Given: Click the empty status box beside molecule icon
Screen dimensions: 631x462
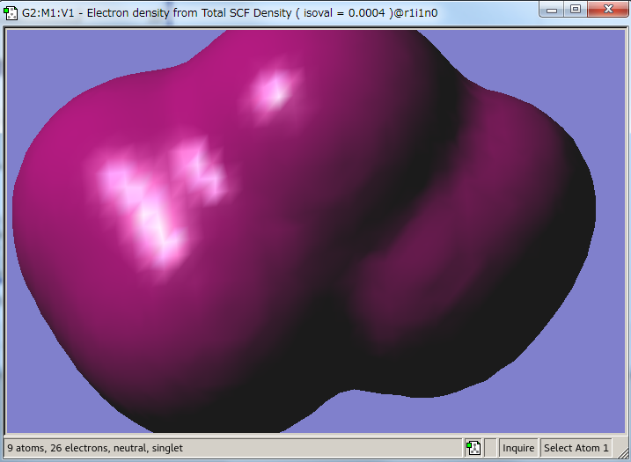Looking at the screenshot, I should (490, 448).
